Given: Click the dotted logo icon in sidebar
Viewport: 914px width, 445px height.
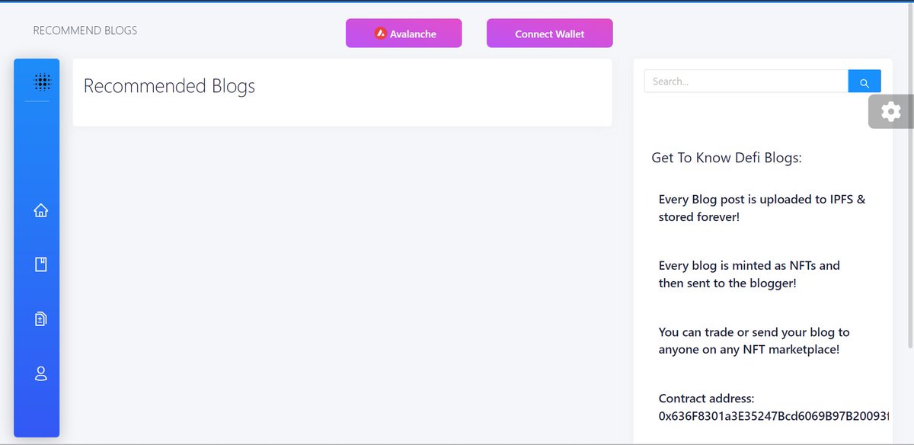Looking at the screenshot, I should 41,82.
